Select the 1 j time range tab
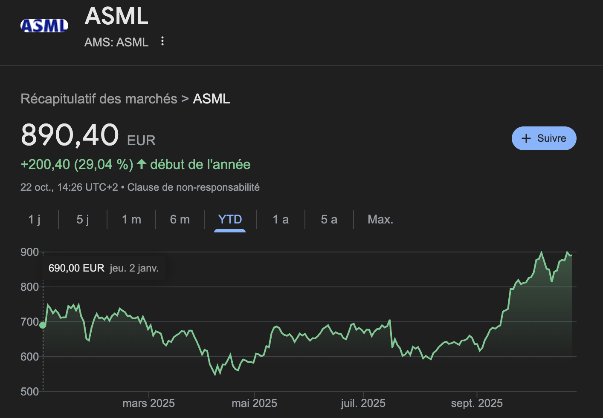Image resolution: width=603 pixels, height=418 pixels. (34, 220)
